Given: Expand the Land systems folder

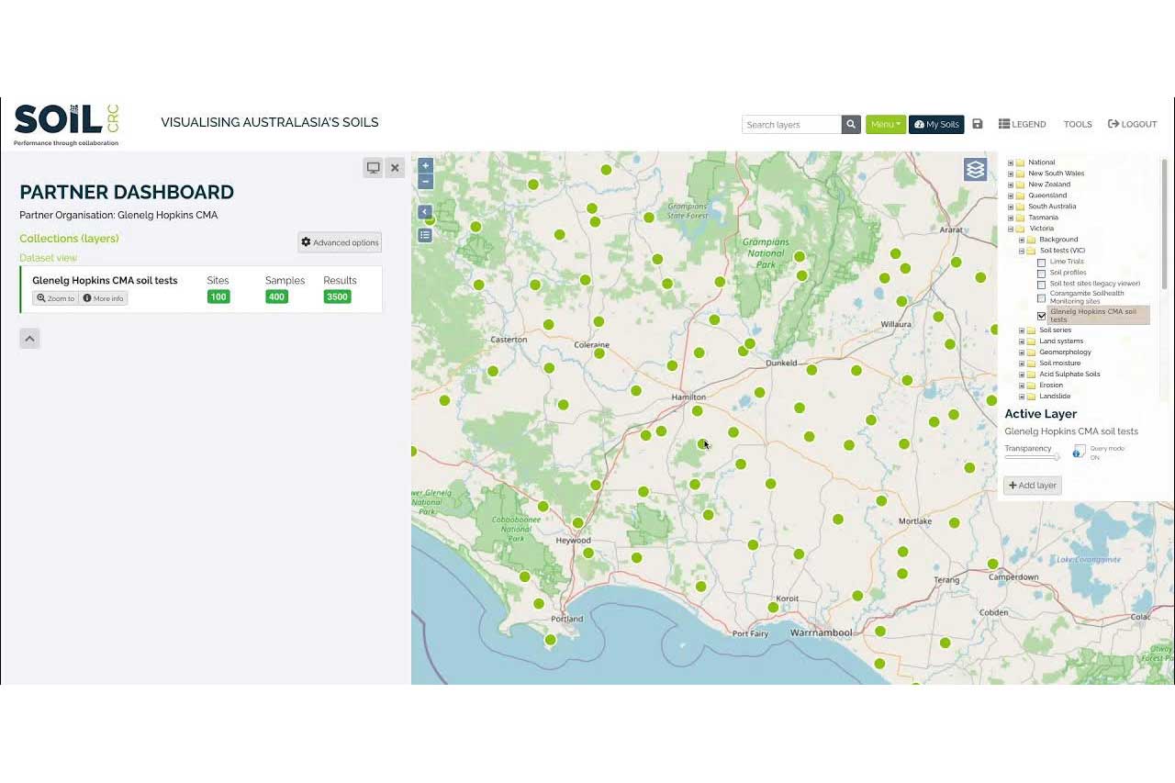Looking at the screenshot, I should (1022, 341).
